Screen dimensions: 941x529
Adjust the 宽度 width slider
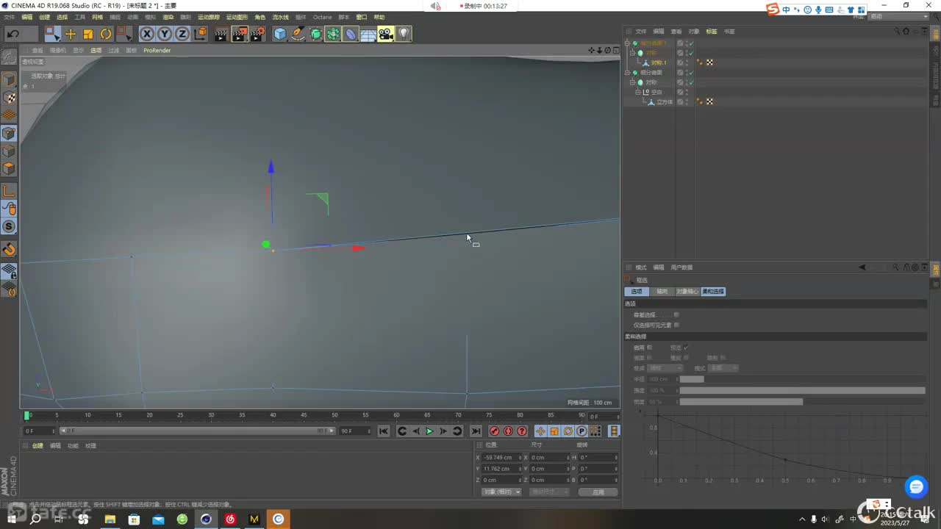(802, 402)
